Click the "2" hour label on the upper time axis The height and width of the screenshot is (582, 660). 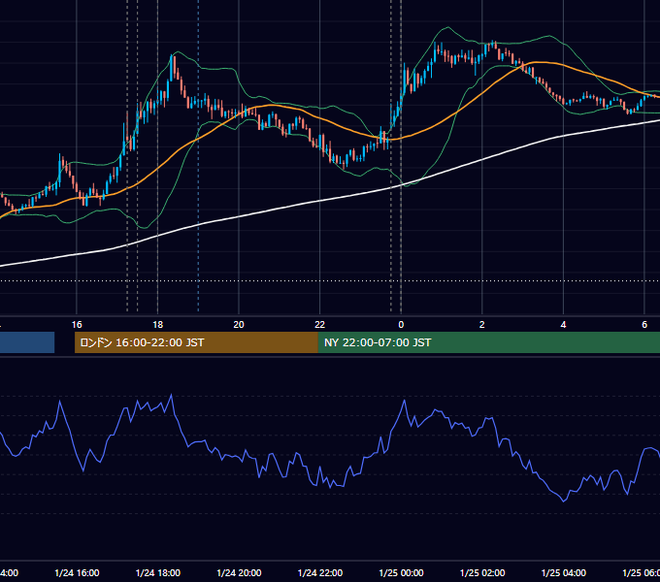click(x=482, y=325)
